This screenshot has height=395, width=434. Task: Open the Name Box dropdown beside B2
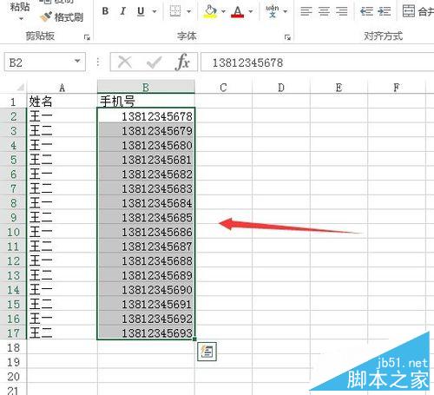click(77, 61)
